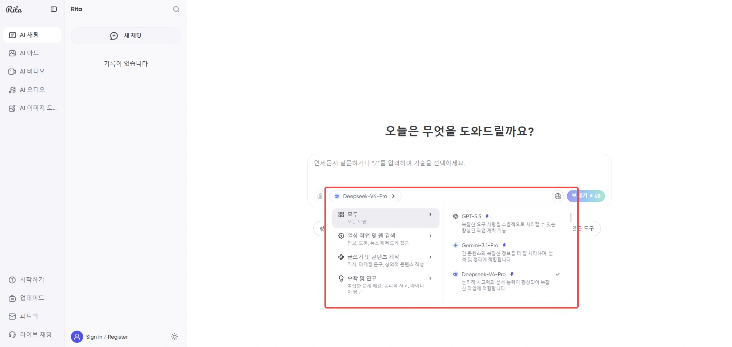Select the Deepseek-V4-Pro model in the list

pyautogui.click(x=507, y=281)
